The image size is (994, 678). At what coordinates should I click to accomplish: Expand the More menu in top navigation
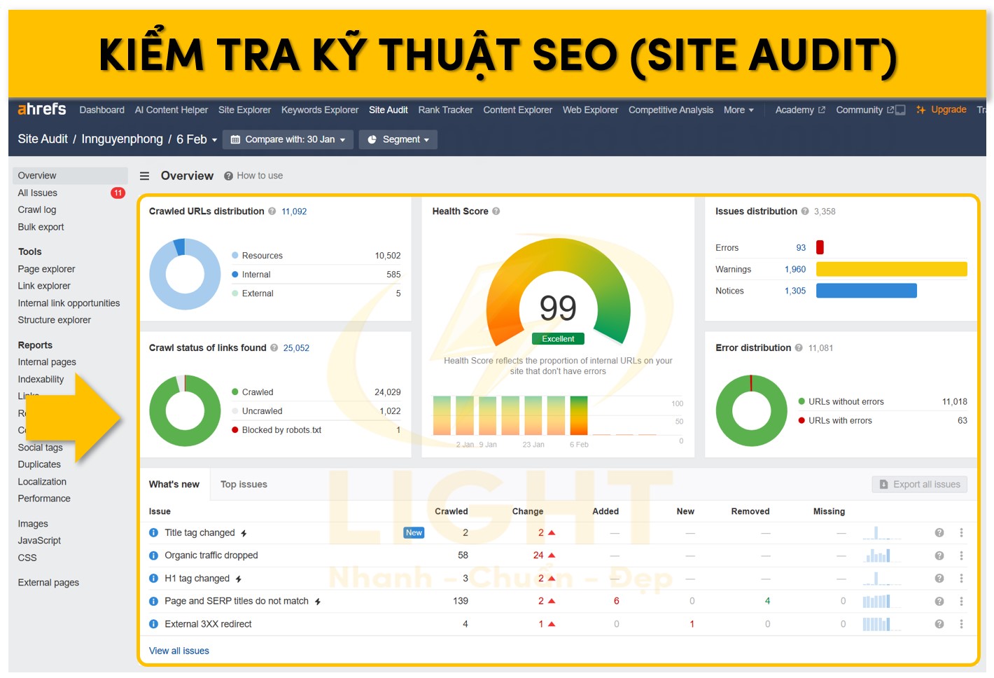point(738,110)
